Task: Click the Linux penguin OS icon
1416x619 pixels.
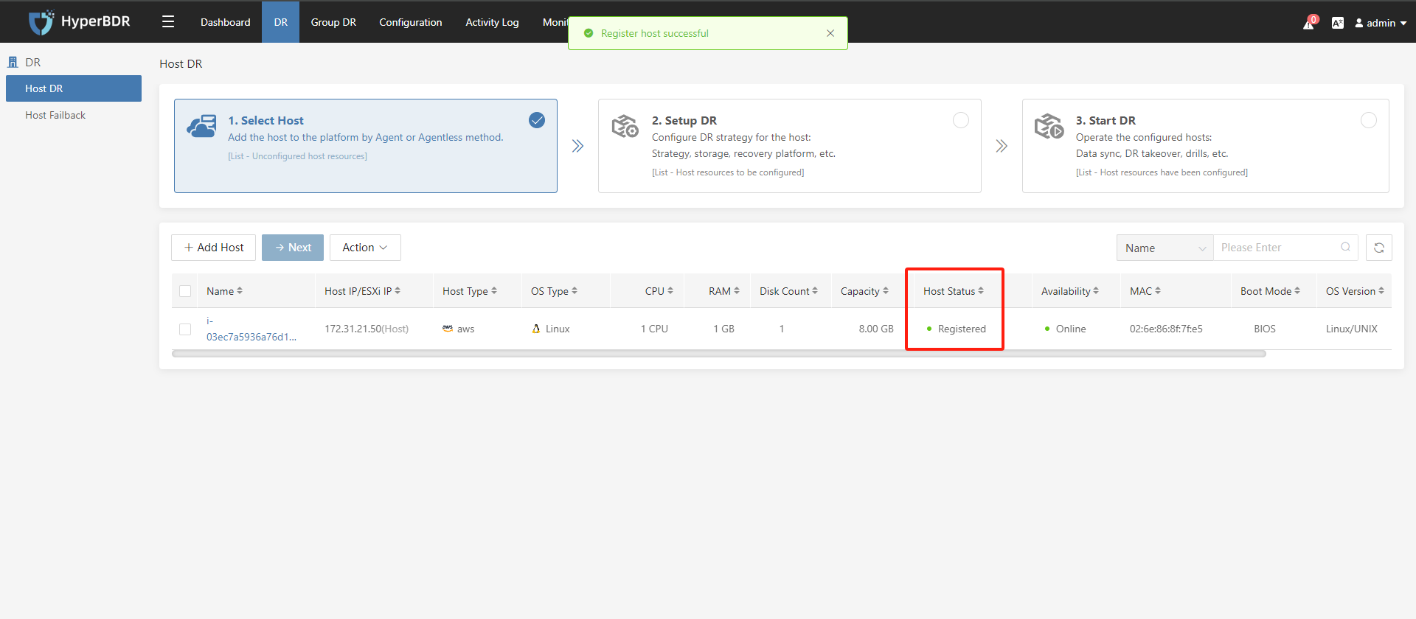Action: pos(536,329)
